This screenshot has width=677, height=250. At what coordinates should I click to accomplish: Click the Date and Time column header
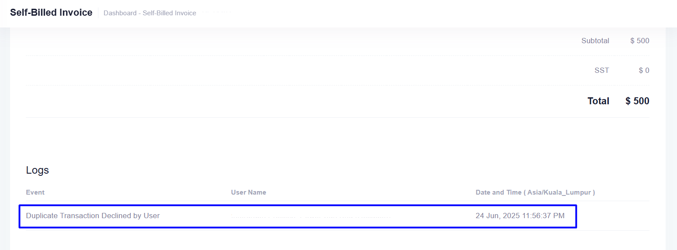point(498,192)
